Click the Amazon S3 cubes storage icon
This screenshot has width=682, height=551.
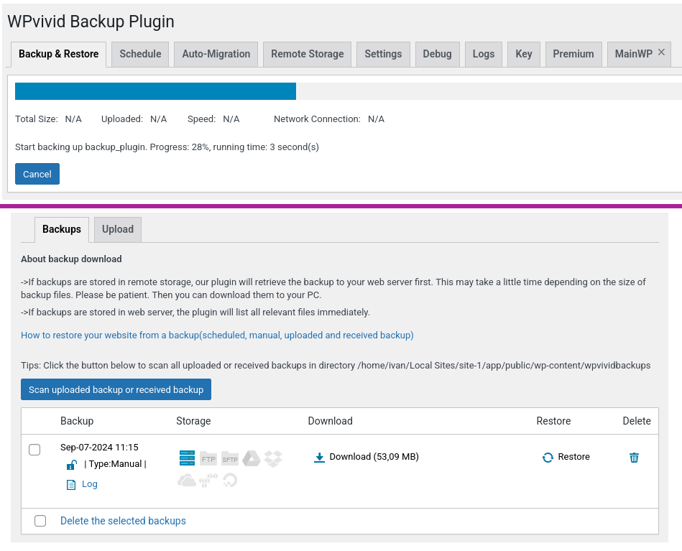click(x=208, y=480)
